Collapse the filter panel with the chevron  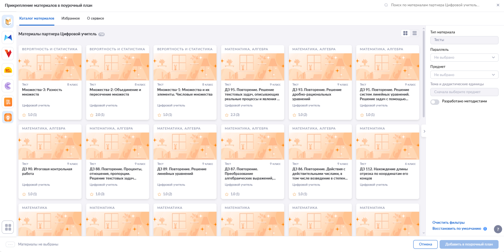(x=424, y=131)
